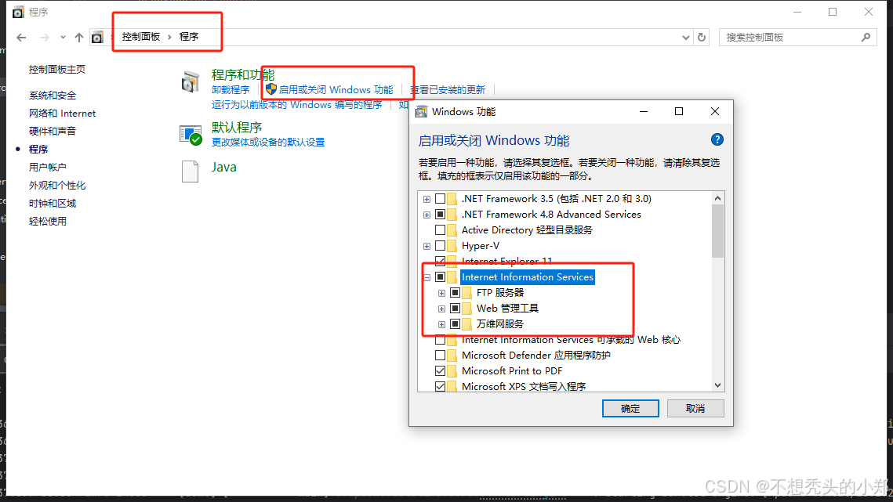Click the up-one-level arrow icon
Screen dimensions: 893x502
[79, 38]
